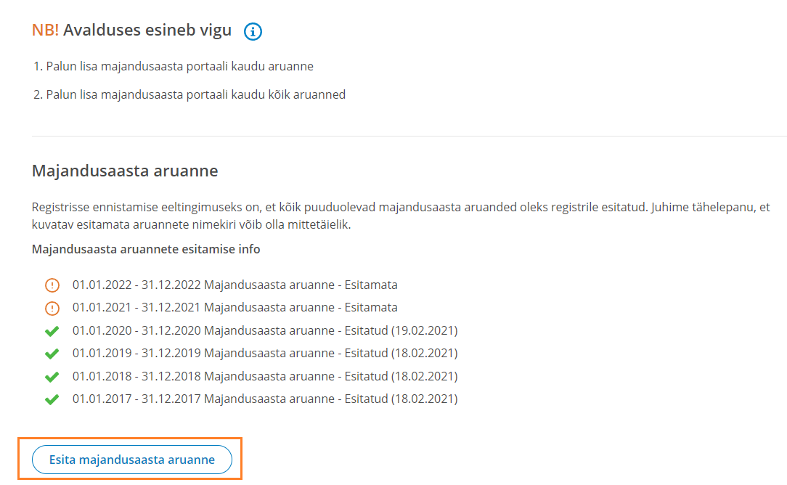
Task: Select the 2018 Esitatud report line
Action: [x=265, y=376]
